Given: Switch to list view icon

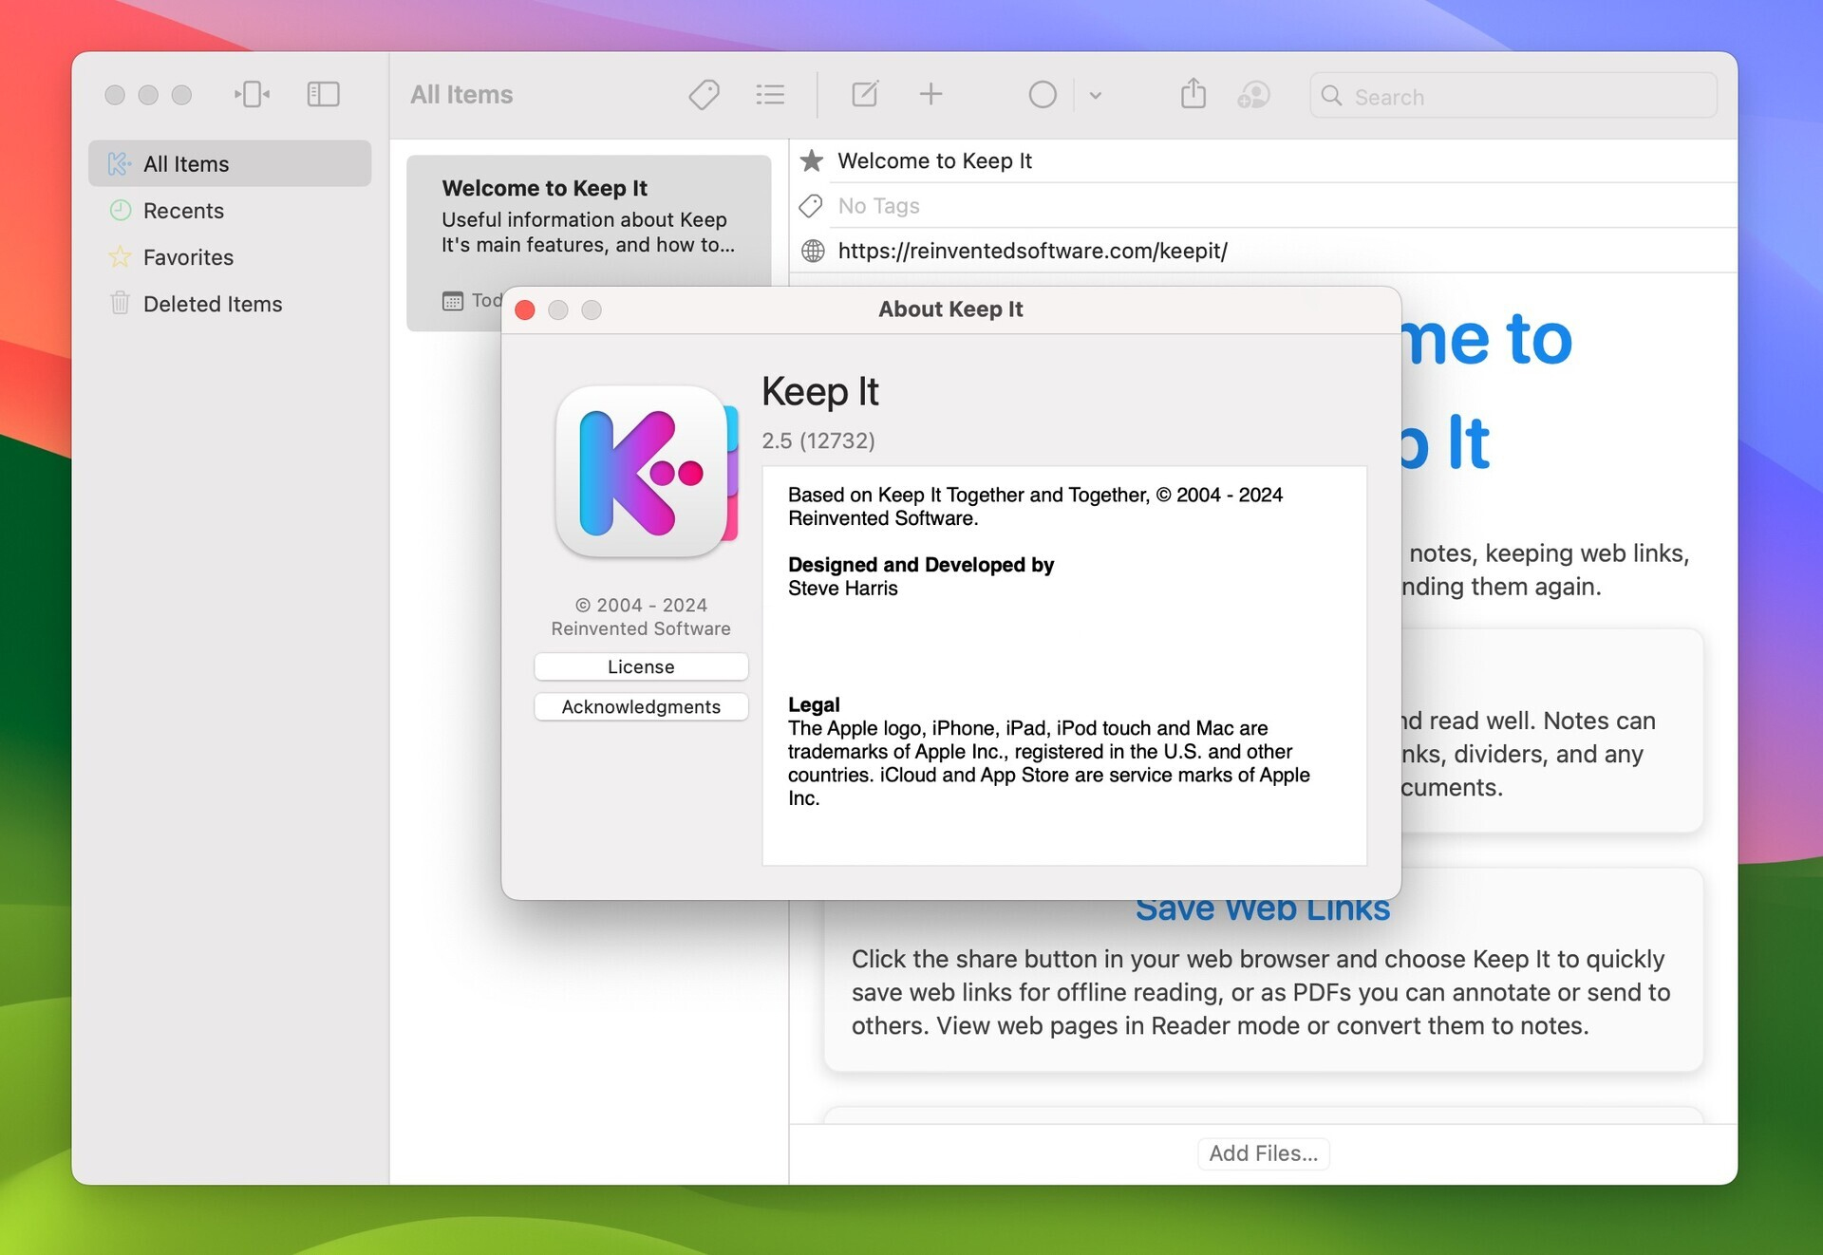Looking at the screenshot, I should (x=770, y=94).
